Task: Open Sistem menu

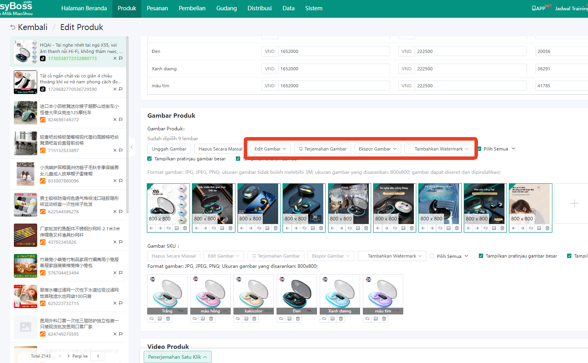Action: tap(314, 8)
